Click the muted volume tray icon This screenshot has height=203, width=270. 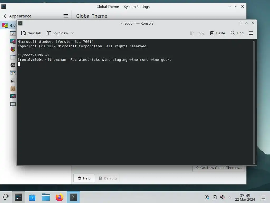point(222,197)
